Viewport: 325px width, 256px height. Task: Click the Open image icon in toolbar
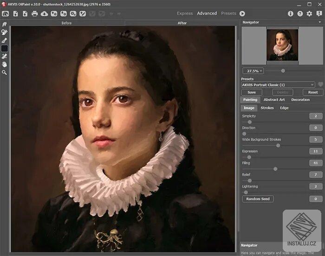16,13
